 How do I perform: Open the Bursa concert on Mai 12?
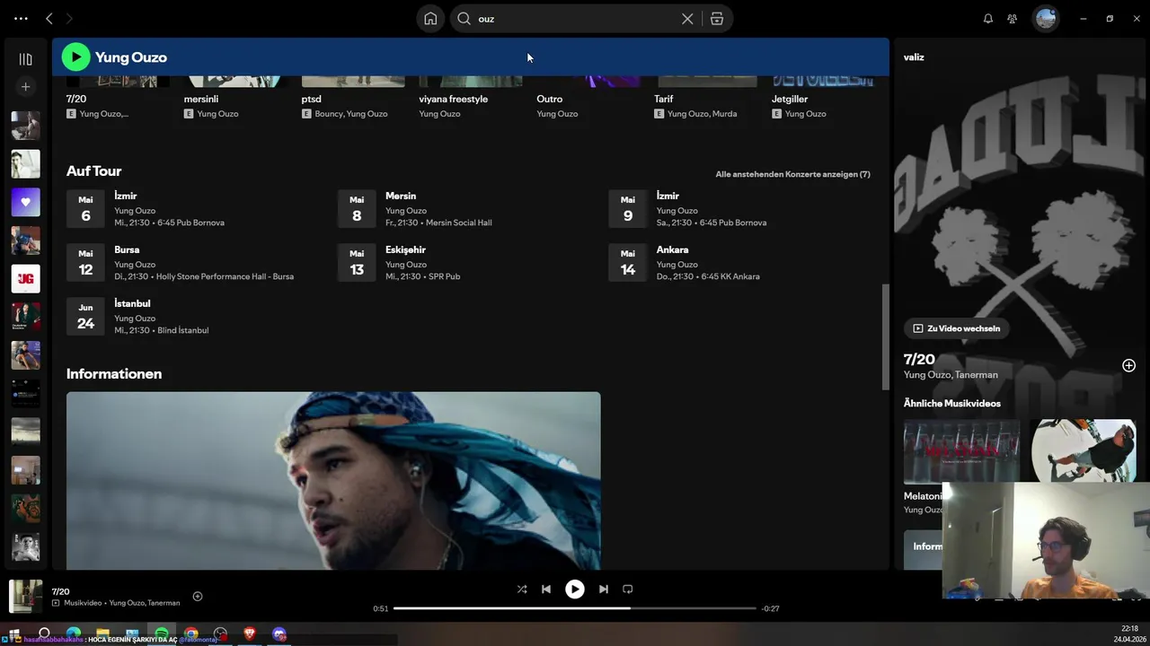click(196, 263)
